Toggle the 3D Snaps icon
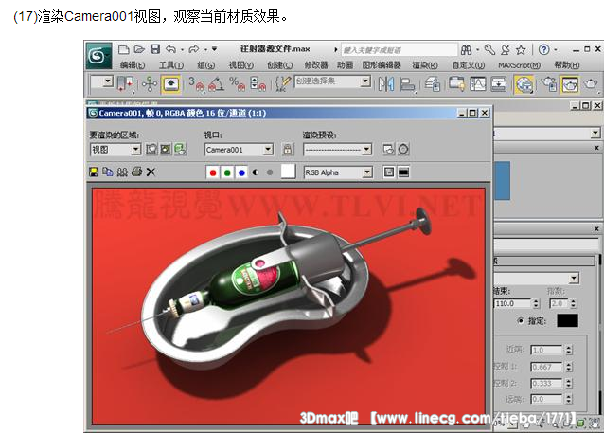Image resolution: width=604 pixels, height=434 pixels. pyautogui.click(x=197, y=83)
